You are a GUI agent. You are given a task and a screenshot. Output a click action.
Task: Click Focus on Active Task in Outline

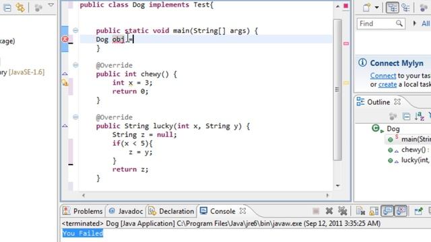click(x=393, y=116)
